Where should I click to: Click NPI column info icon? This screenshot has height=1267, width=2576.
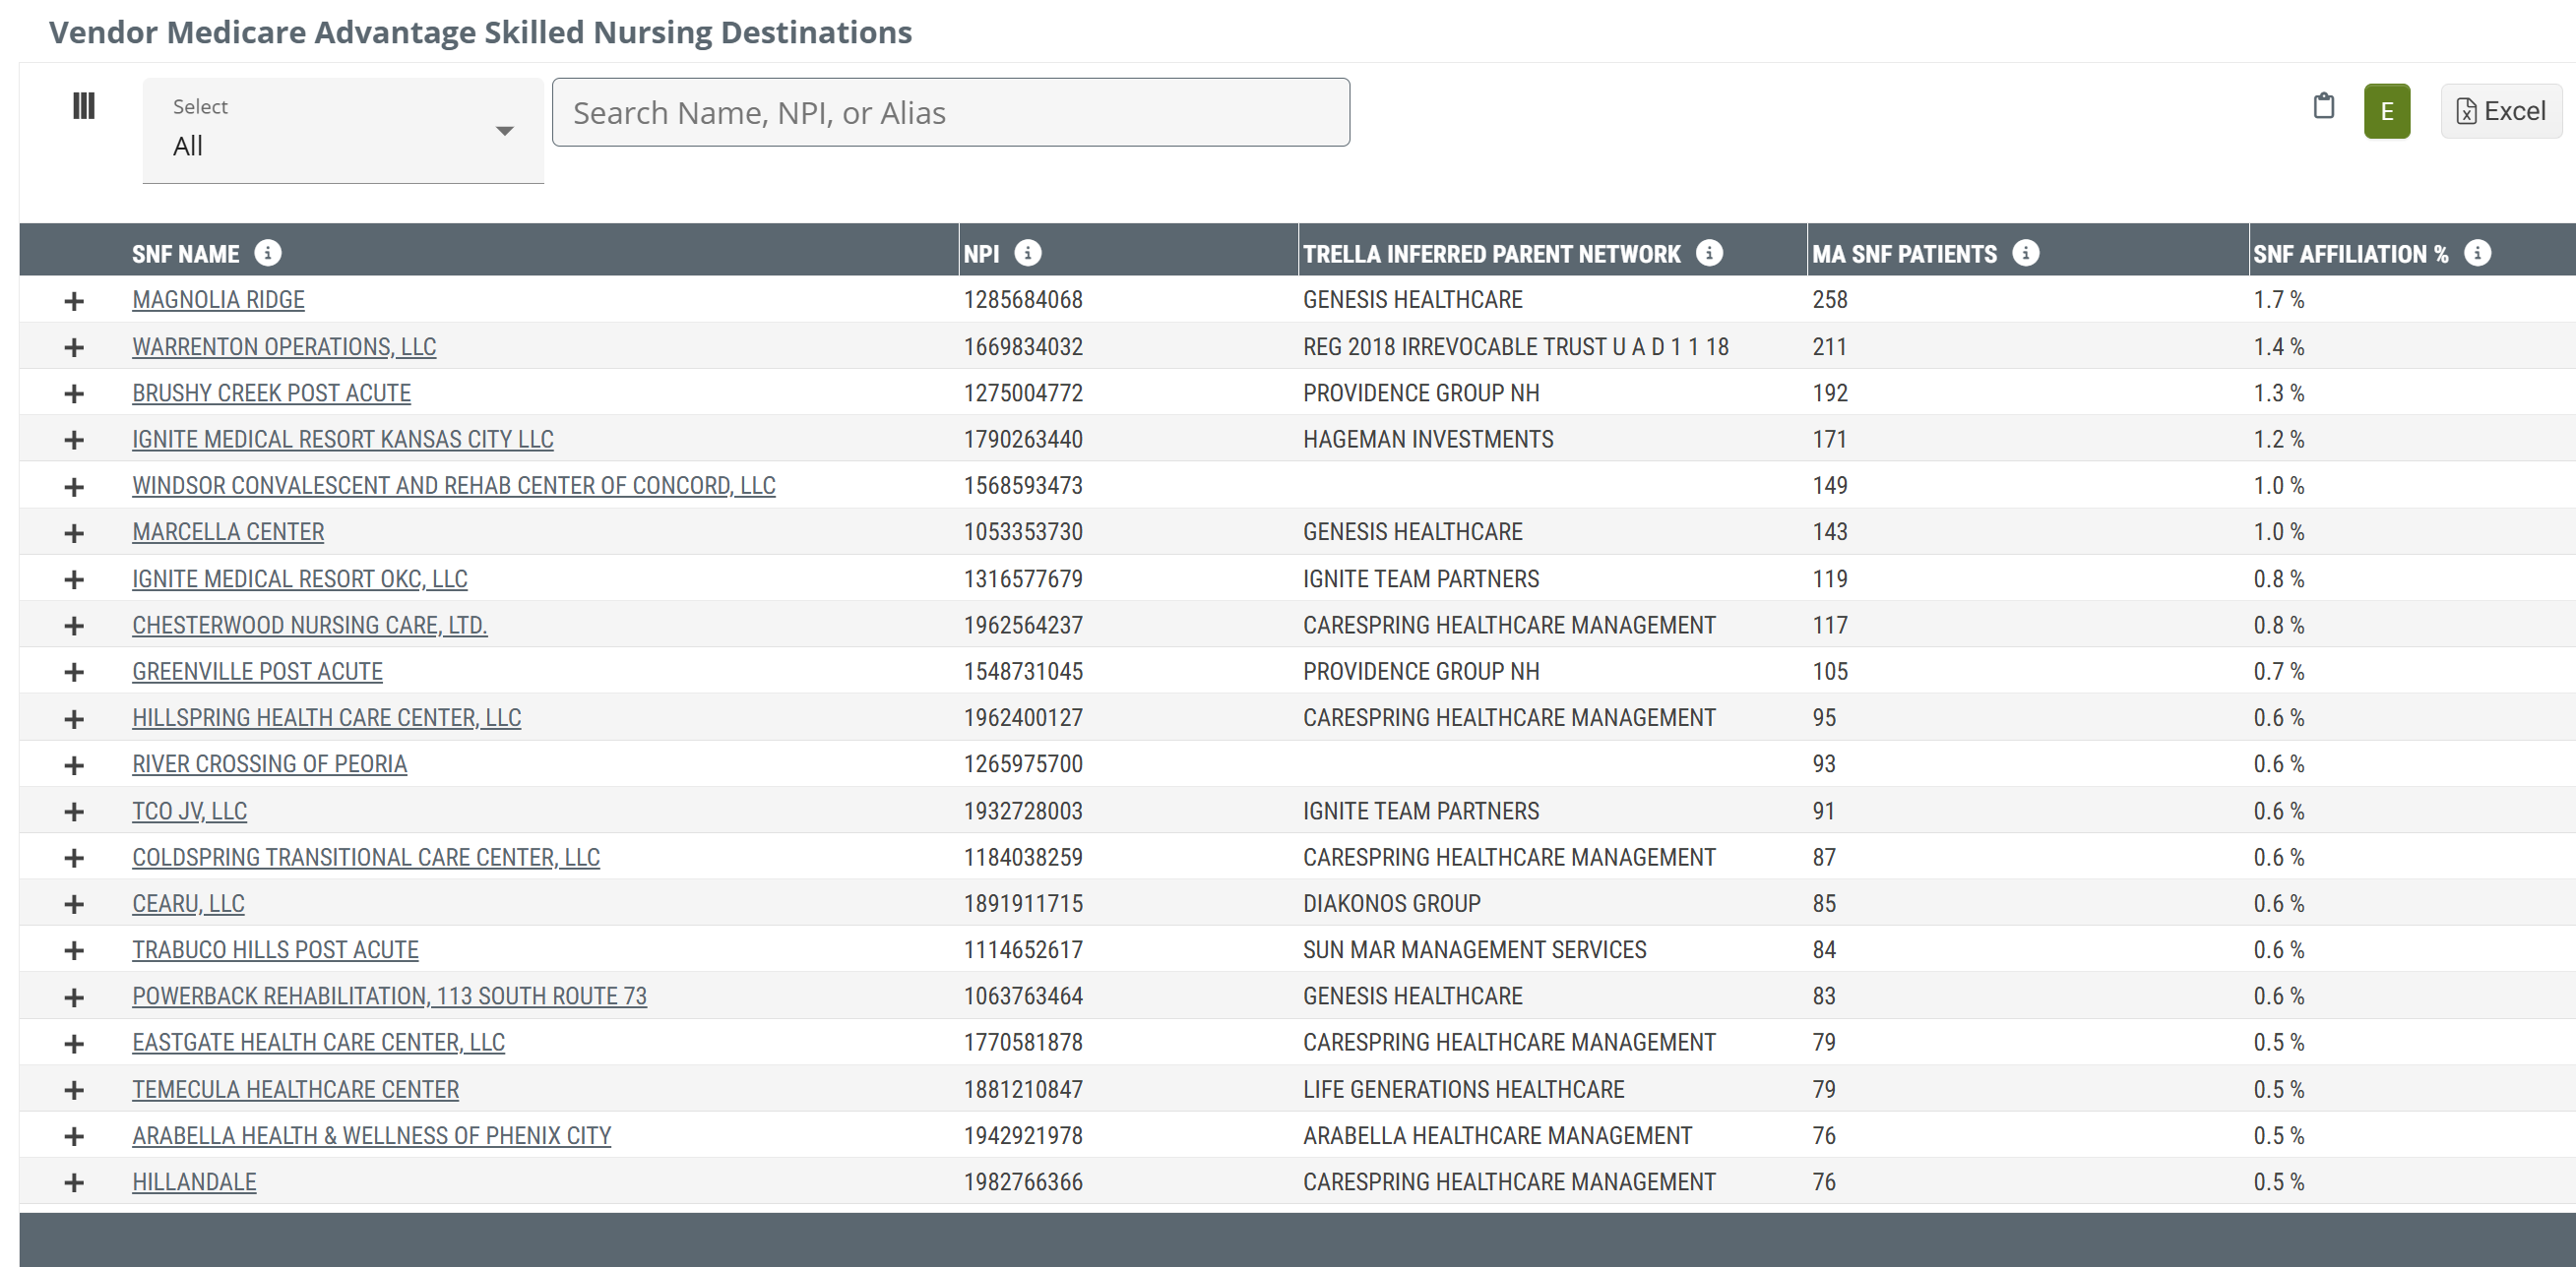pos(1027,254)
